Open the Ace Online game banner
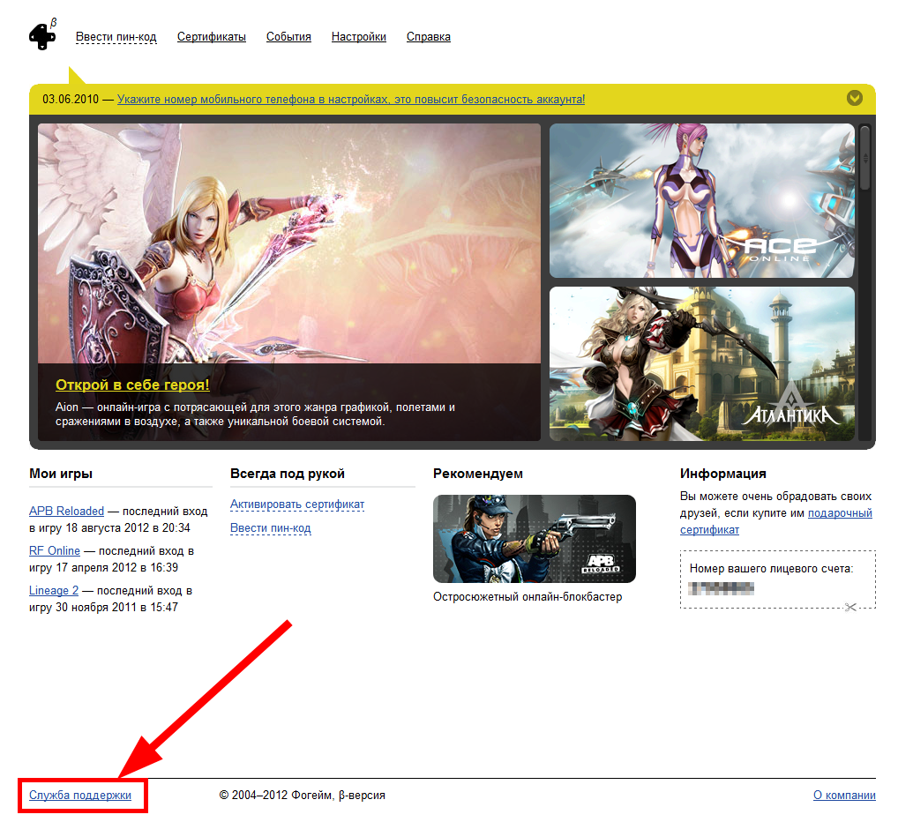Image resolution: width=913 pixels, height=822 pixels. [701, 201]
